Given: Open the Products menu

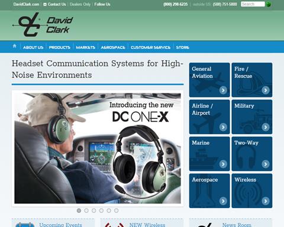Looking at the screenshot, I should (60, 47).
